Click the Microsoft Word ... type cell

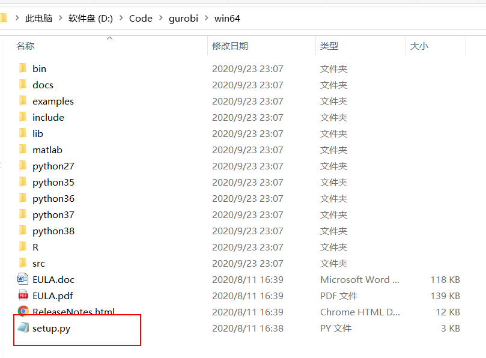click(x=359, y=279)
